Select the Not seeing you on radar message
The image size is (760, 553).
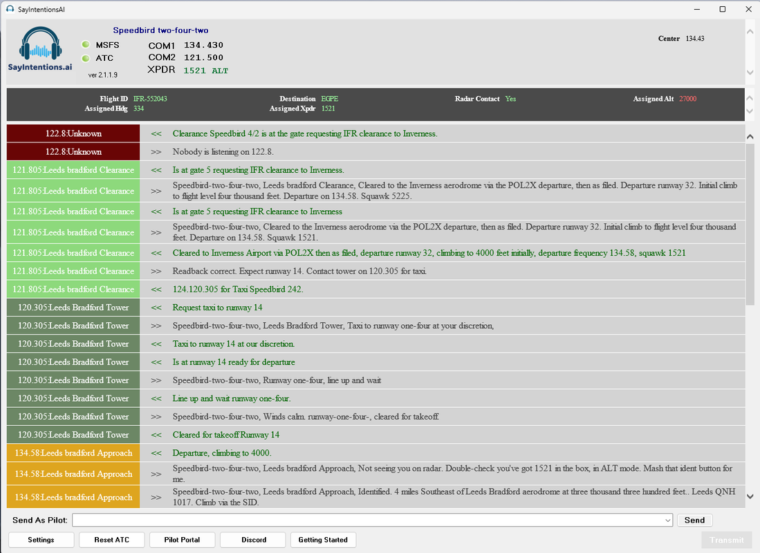(452, 474)
